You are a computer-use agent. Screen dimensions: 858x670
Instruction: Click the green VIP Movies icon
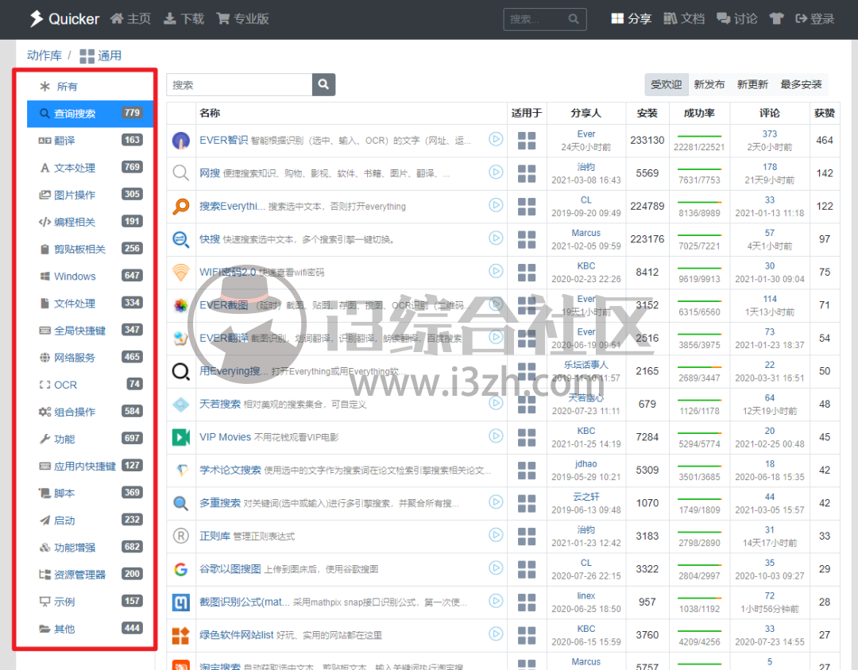[x=180, y=437]
